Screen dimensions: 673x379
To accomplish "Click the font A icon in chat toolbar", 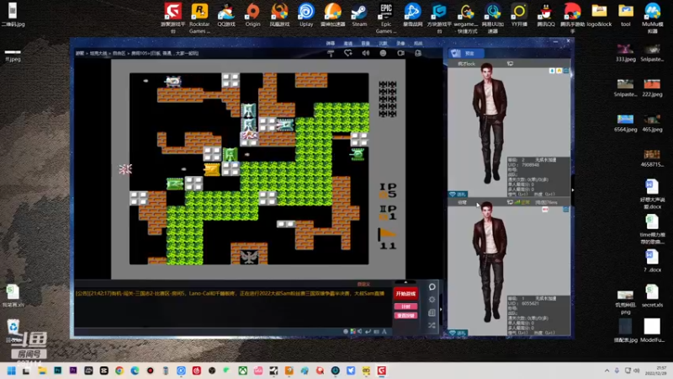I will 384,331.
